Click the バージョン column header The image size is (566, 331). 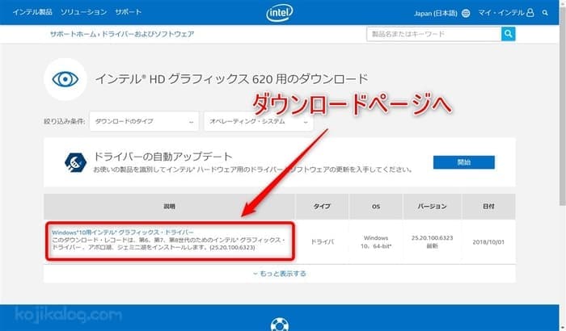pyautogui.click(x=432, y=206)
